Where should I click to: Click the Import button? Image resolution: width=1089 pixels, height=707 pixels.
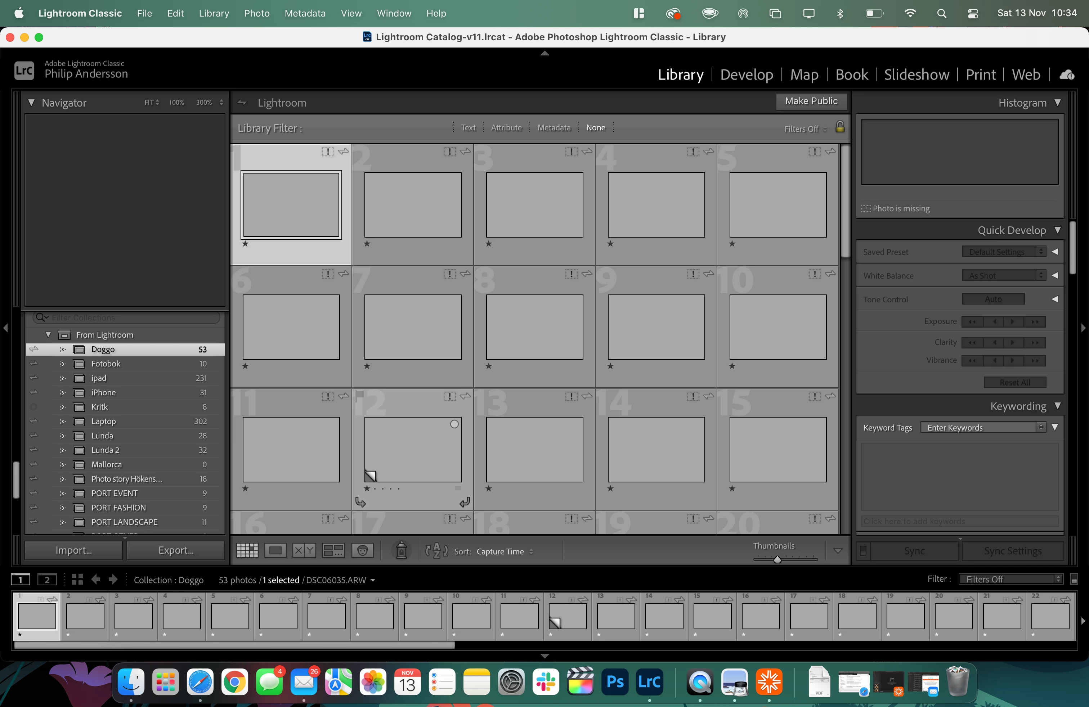point(74,550)
